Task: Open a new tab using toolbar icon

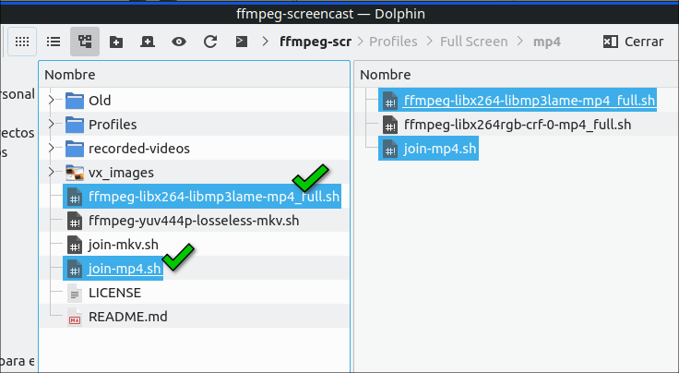Action: click(148, 42)
